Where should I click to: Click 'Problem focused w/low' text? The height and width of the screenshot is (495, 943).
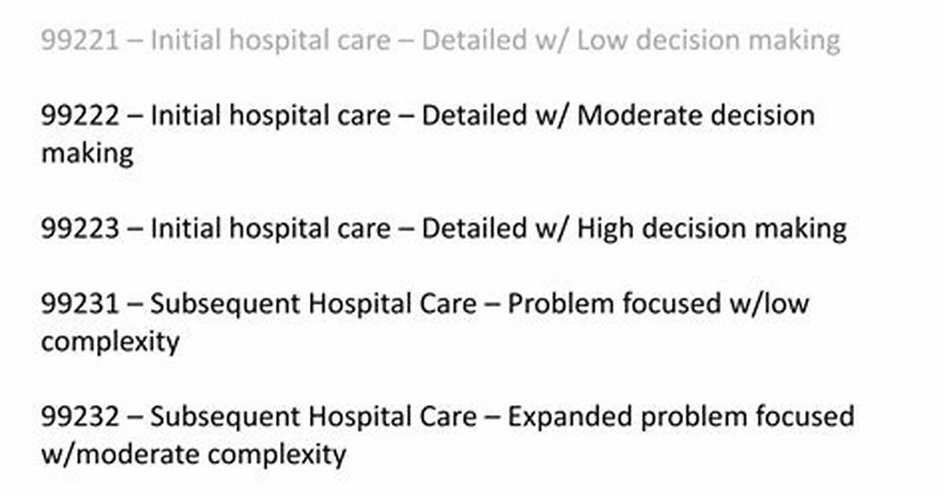pos(658,303)
